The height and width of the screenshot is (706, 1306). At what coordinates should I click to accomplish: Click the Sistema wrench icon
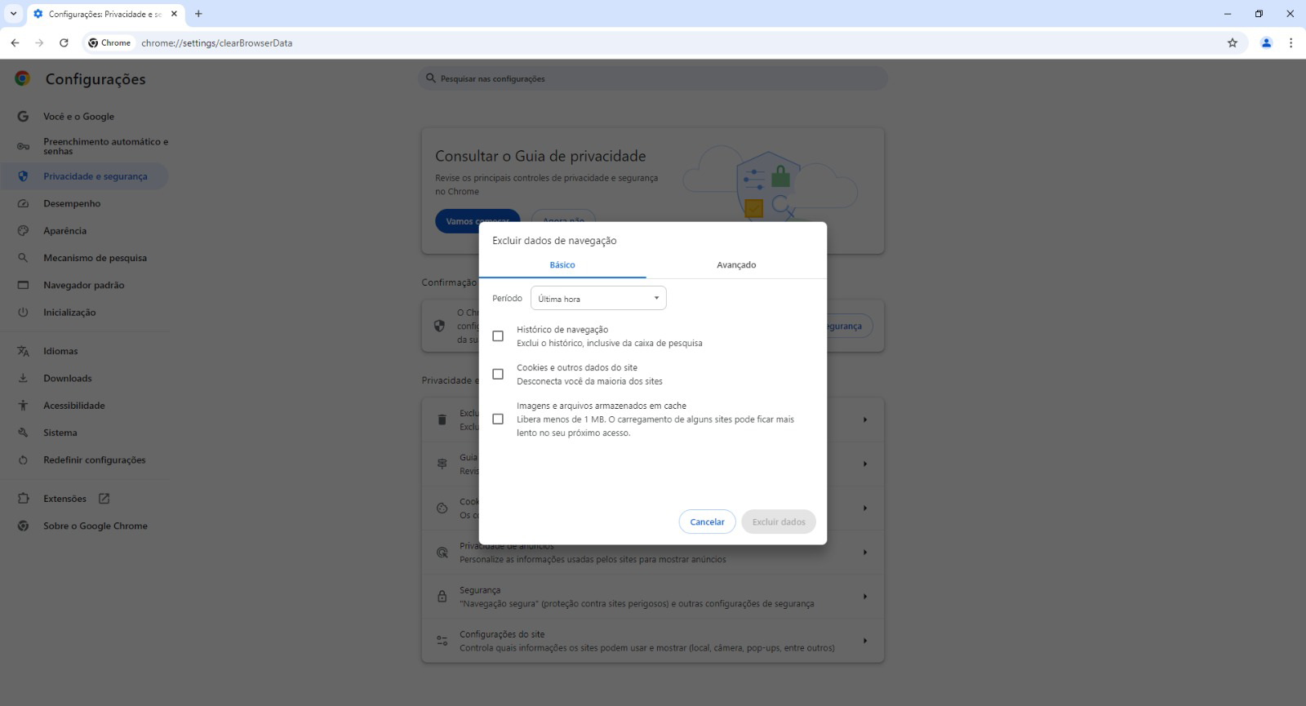click(x=23, y=433)
